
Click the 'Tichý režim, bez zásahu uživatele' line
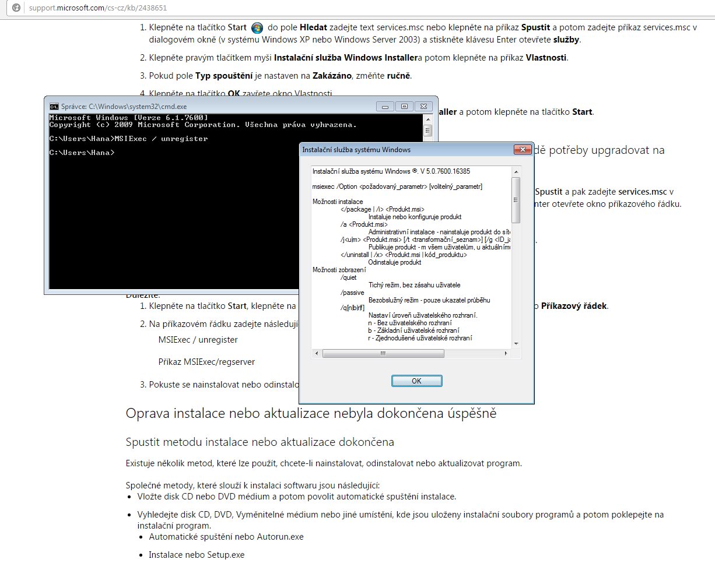tap(415, 285)
